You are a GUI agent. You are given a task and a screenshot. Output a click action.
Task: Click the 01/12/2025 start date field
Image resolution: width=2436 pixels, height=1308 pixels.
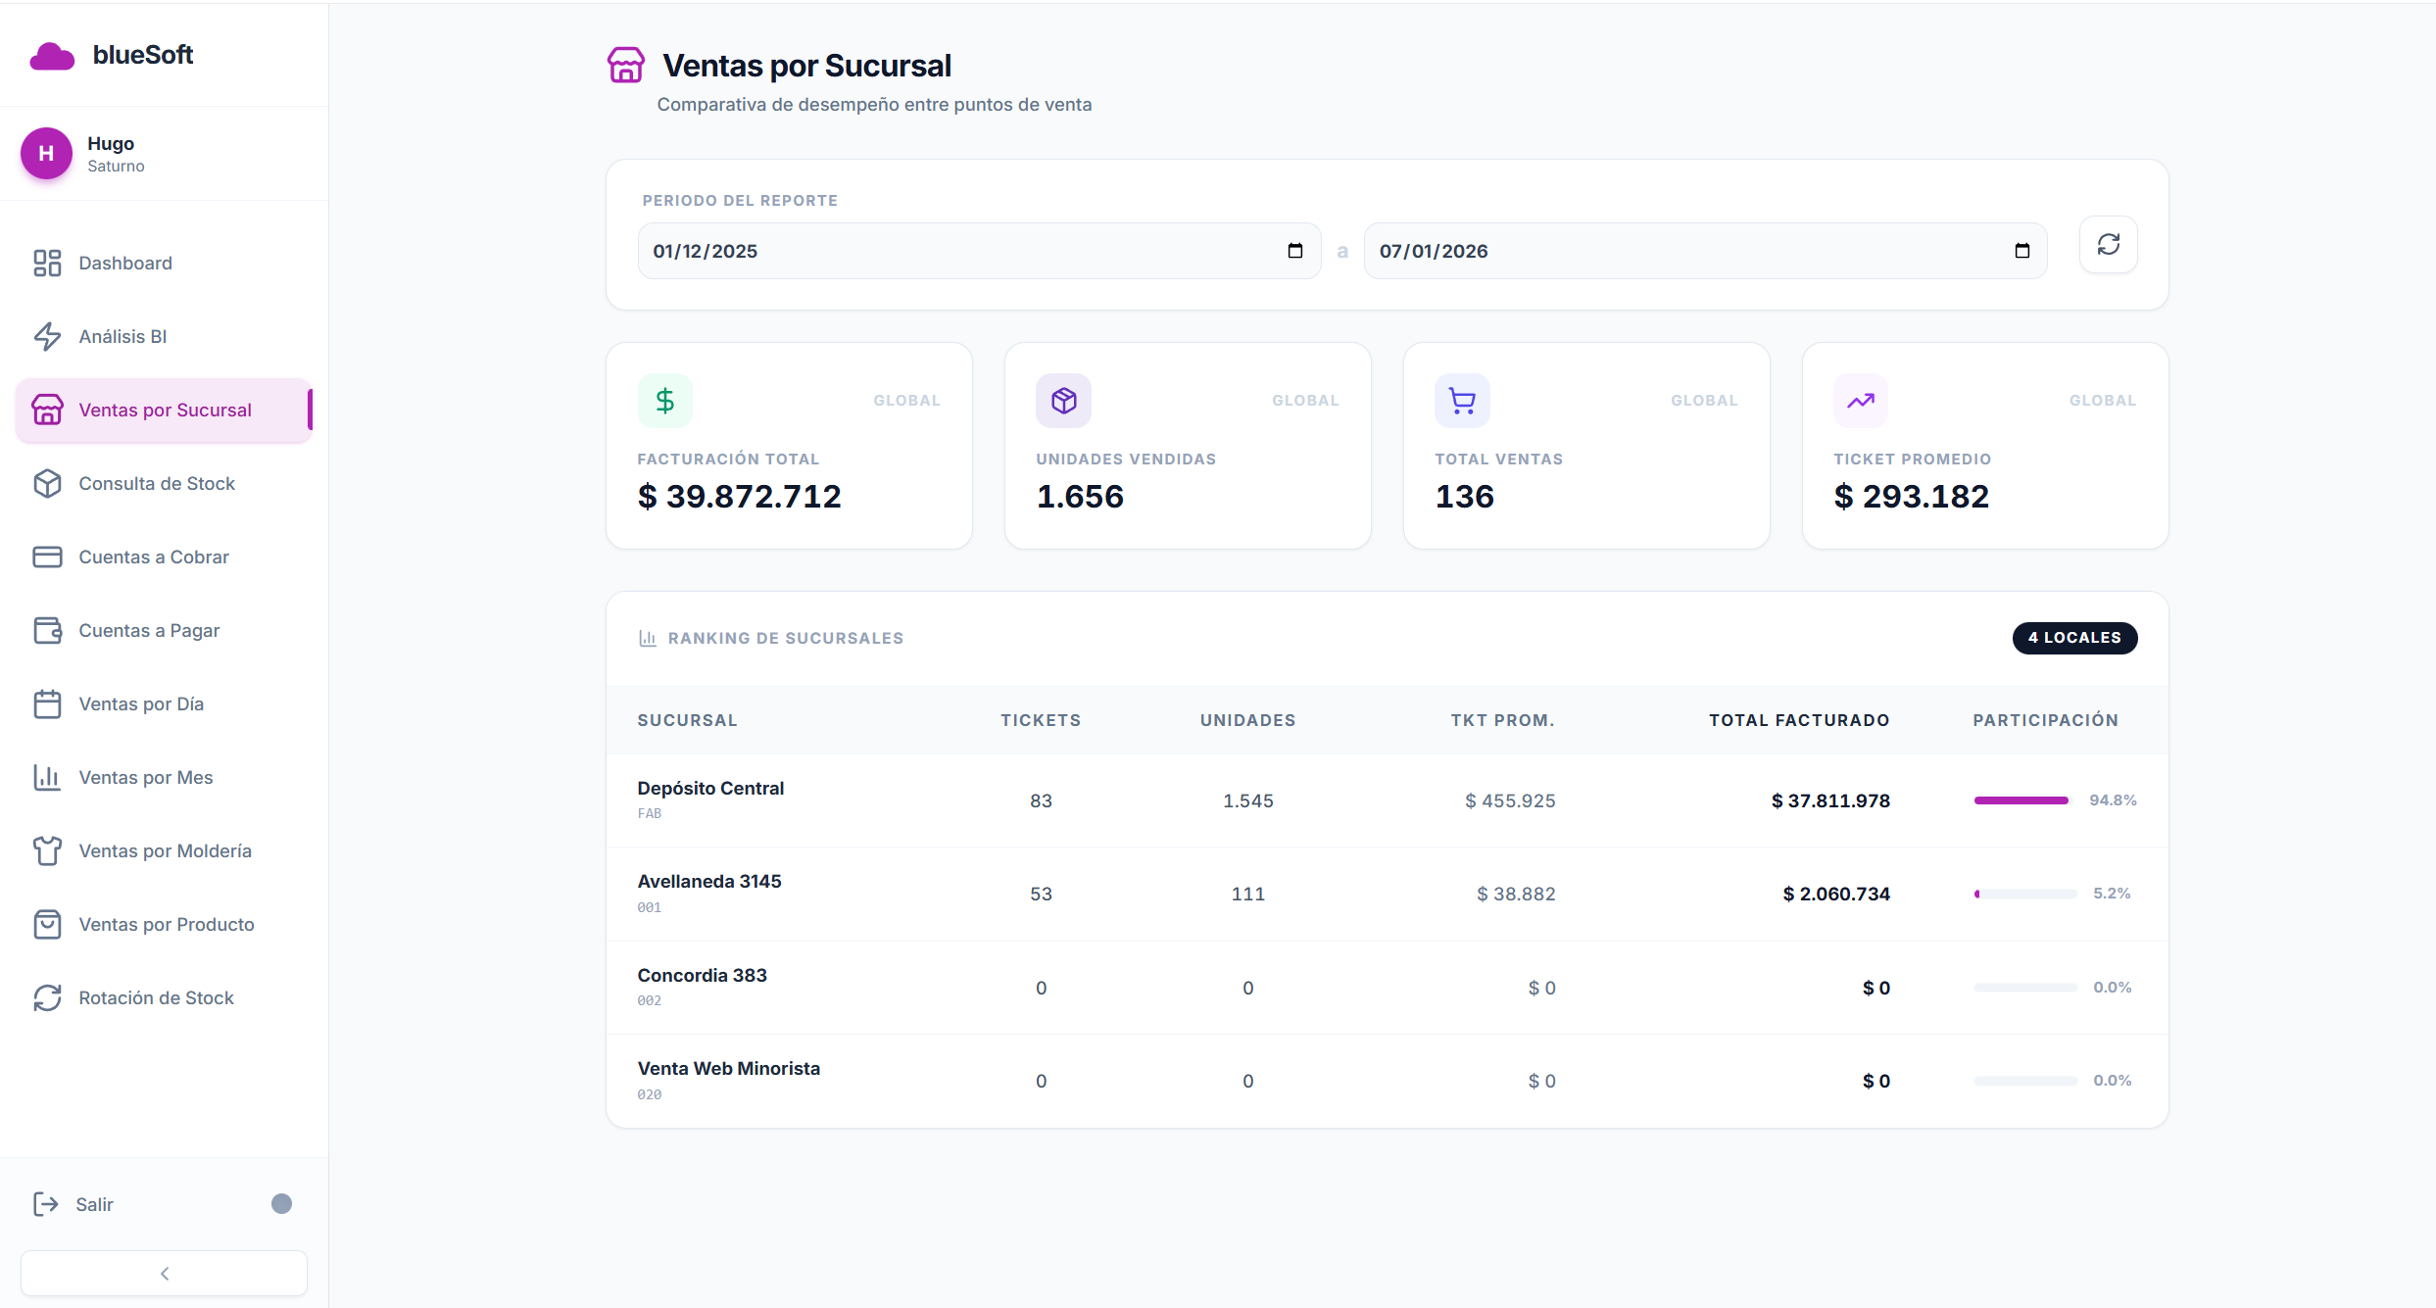(x=960, y=251)
